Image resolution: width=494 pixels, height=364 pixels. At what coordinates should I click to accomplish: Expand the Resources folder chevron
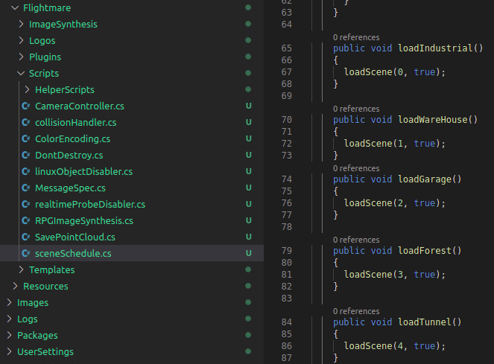[x=15, y=287]
